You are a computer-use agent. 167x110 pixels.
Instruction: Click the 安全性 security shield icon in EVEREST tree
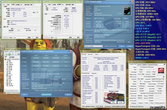pyautogui.click(x=7, y=80)
